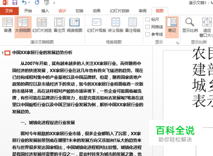The height and width of the screenshot is (156, 213).
Task: Switch to the 动画 ribbon tab
Action: [x=97, y=11]
